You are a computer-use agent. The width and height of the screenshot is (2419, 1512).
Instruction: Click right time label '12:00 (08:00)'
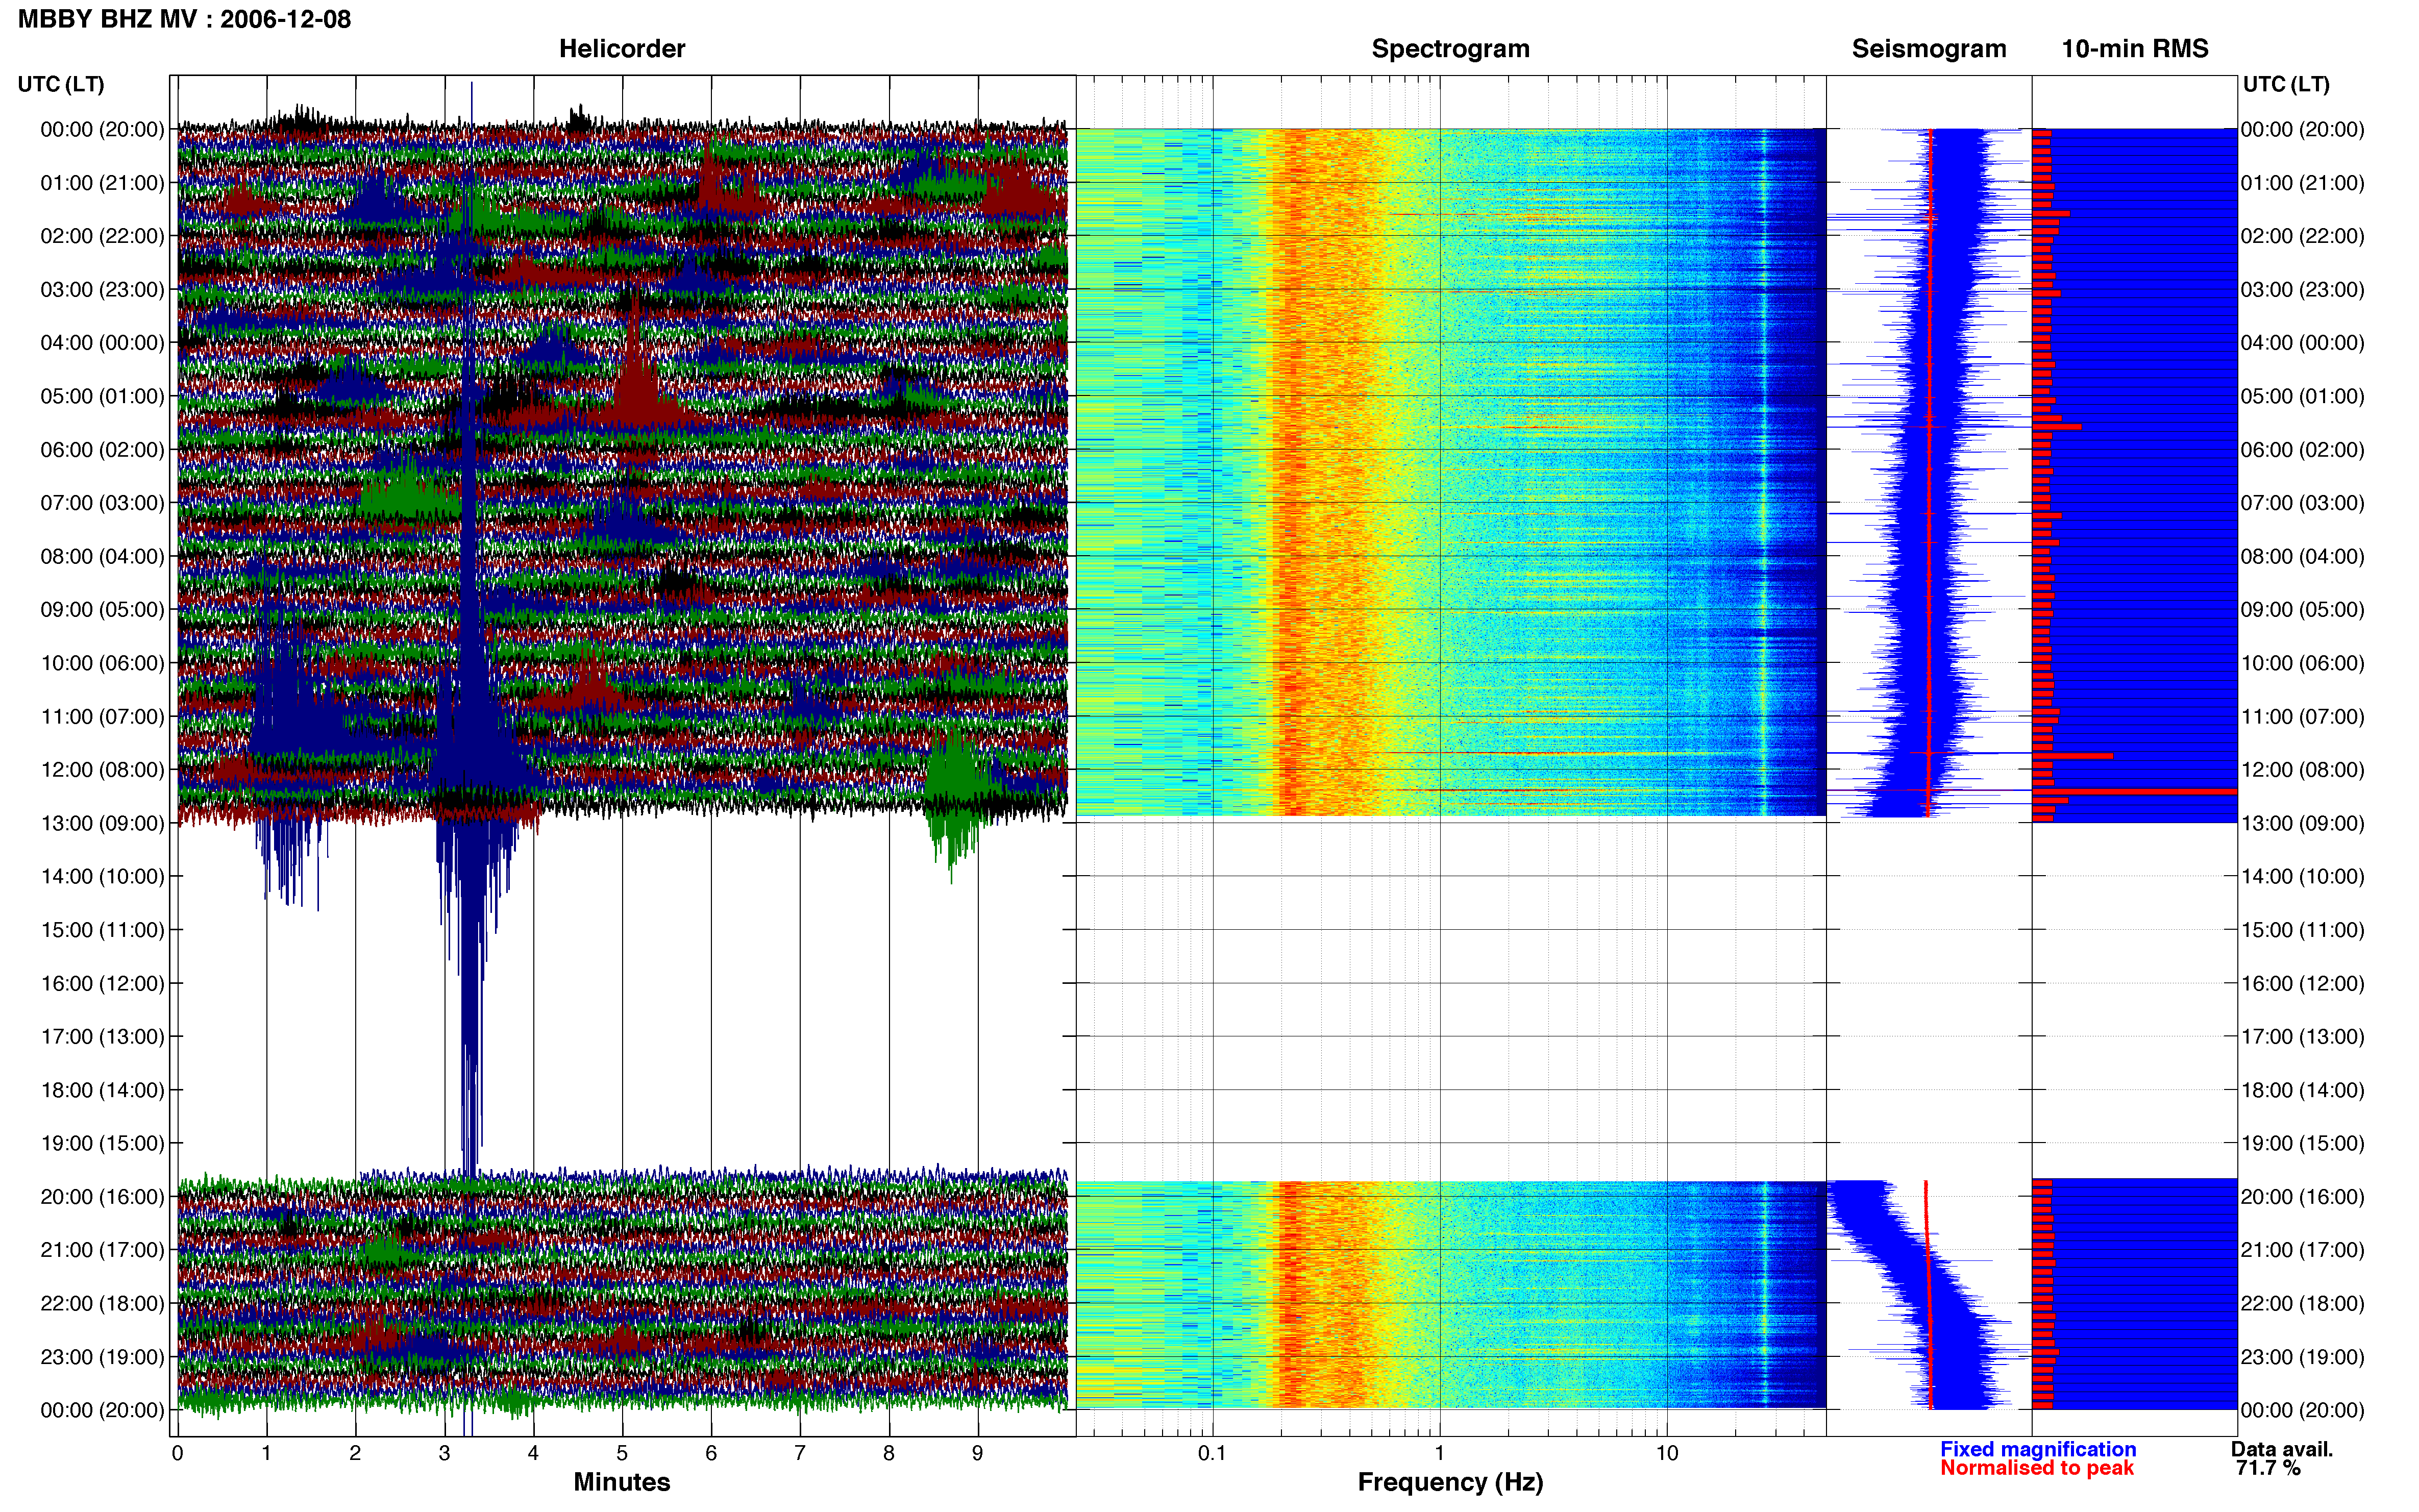click(2303, 770)
